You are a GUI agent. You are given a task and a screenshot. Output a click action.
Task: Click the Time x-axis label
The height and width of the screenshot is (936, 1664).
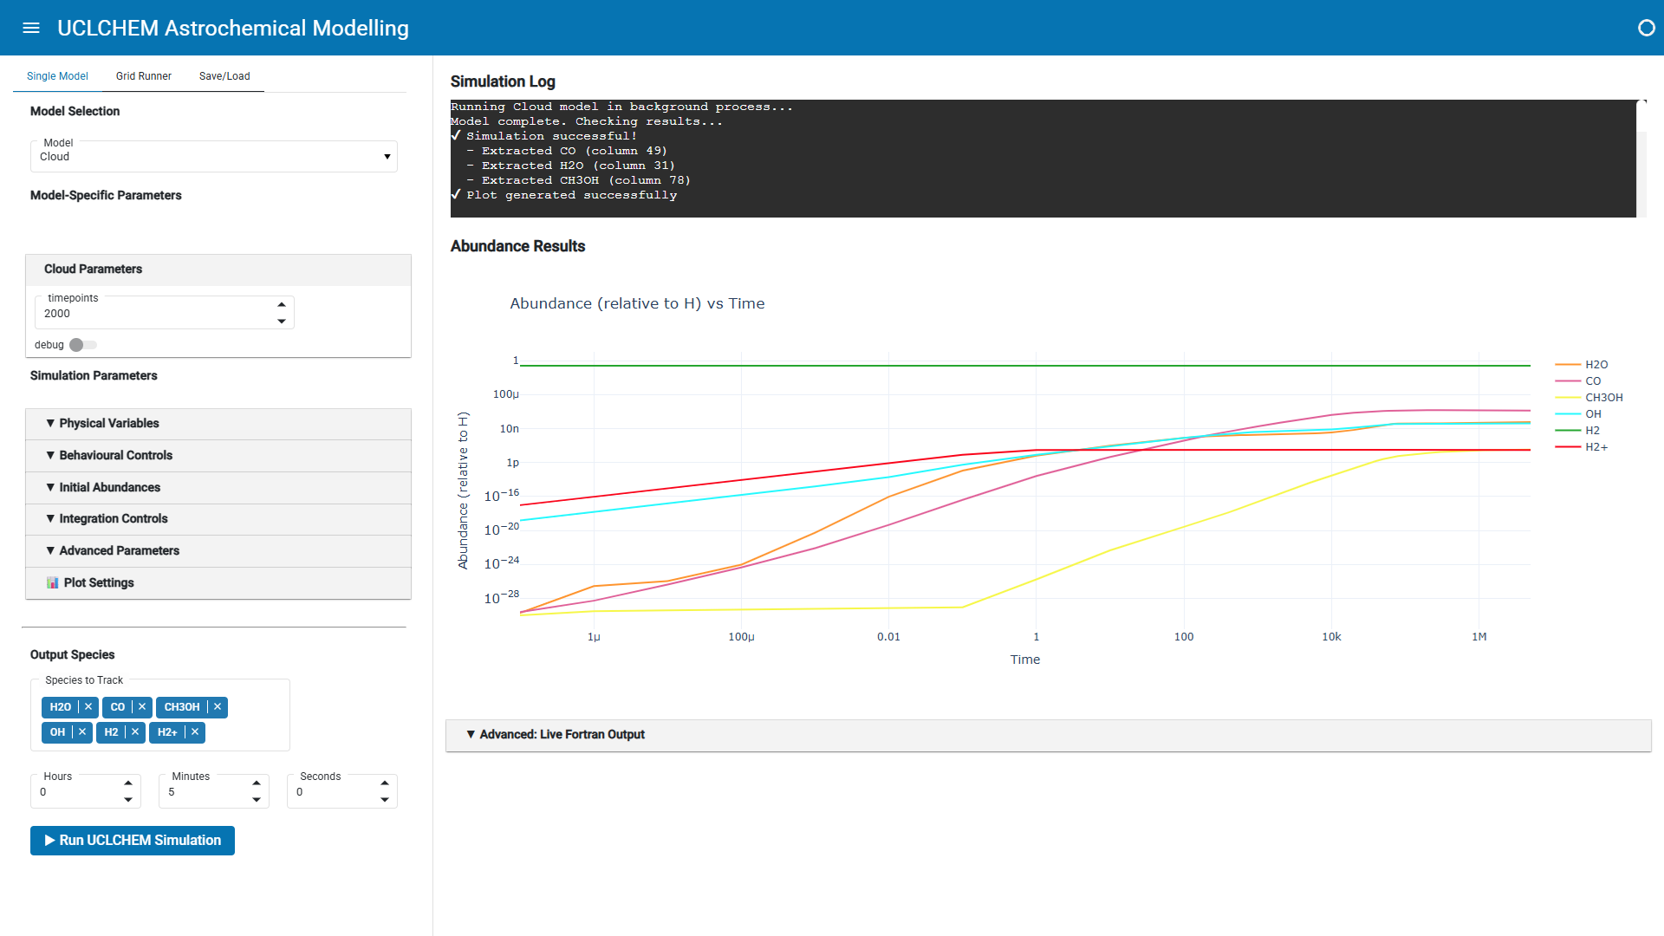(x=1025, y=660)
